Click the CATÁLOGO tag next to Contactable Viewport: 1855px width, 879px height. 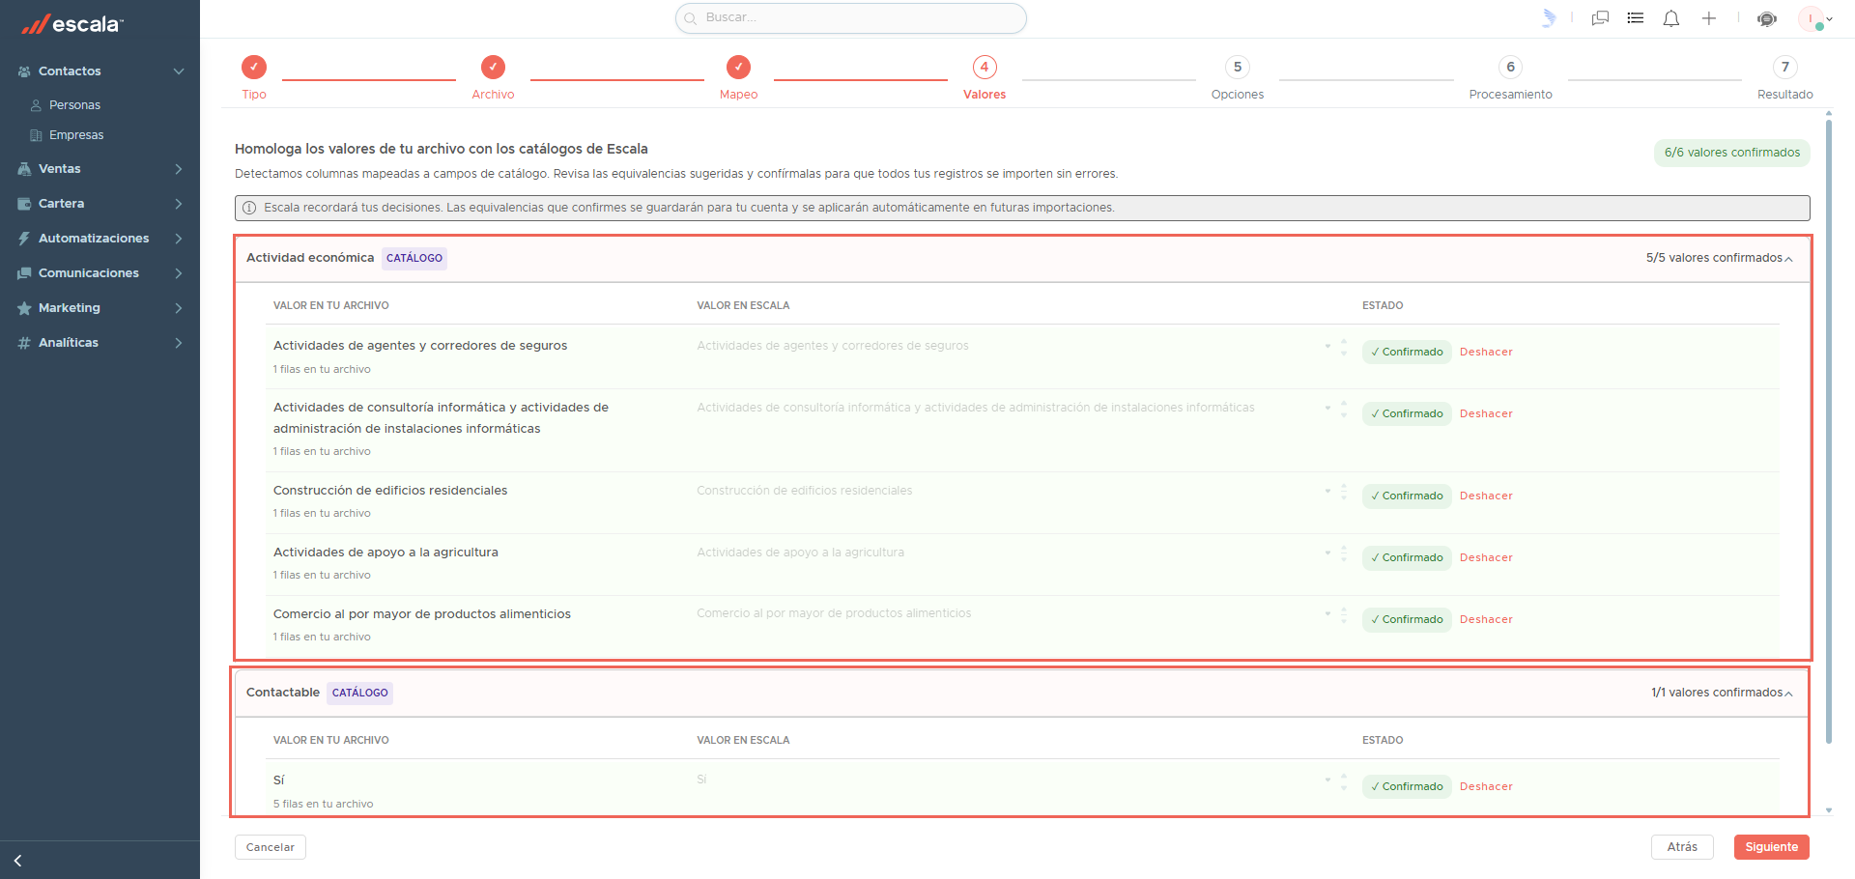360,694
